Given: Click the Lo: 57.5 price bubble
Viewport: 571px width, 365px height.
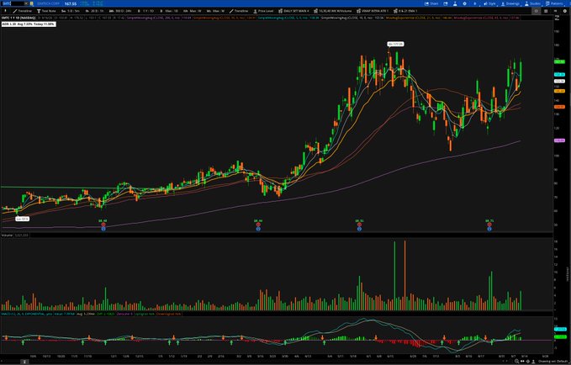Looking at the screenshot, I should point(22,219).
